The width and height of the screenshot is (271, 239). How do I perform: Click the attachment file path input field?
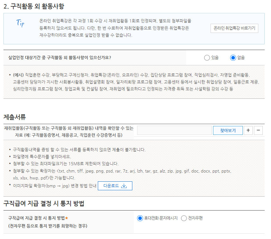click(173, 130)
